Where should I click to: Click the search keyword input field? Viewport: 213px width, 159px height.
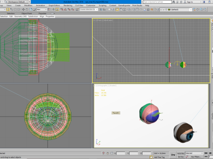(x=157, y=2)
